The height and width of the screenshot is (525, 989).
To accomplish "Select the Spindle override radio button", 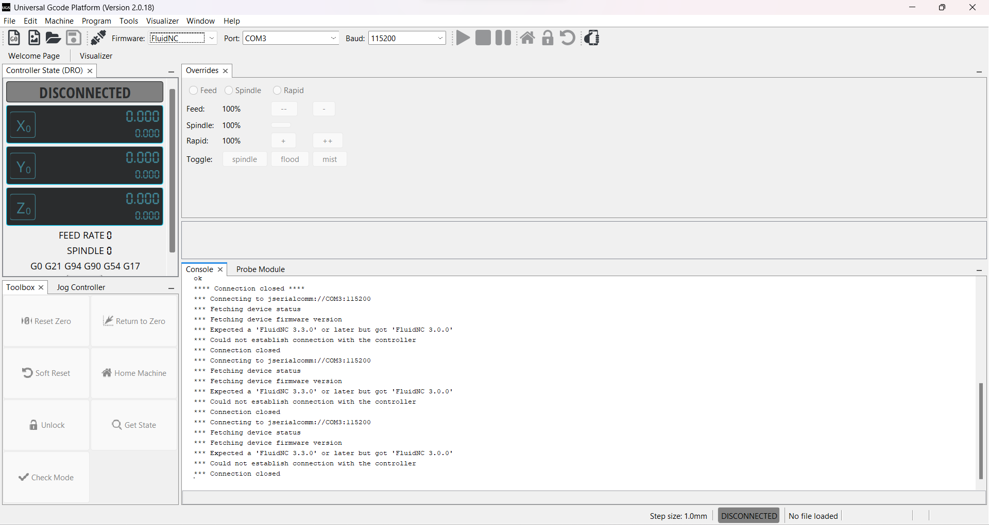I will click(228, 90).
